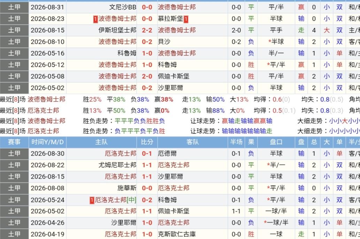Image resolution: width=360 pixels, height=239 pixels.
Task: Open the 伊斯坦堡士邦 team link
Action: (x=117, y=30)
